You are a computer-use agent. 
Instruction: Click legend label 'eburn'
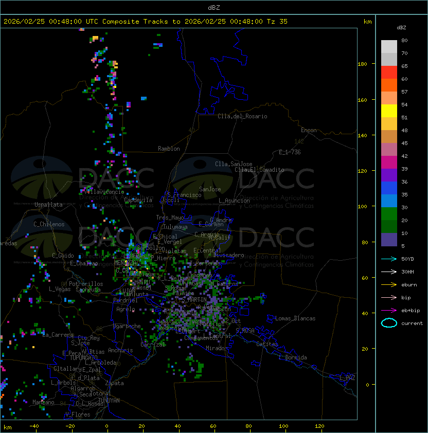(x=409, y=285)
